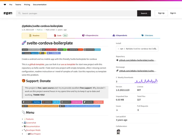182x135 pixels.
Task: Click the git repository diamond icon
Action: [x=117, y=60]
